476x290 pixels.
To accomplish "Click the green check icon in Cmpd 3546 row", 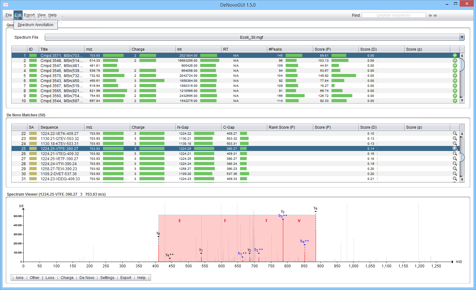I will click(x=455, y=70).
